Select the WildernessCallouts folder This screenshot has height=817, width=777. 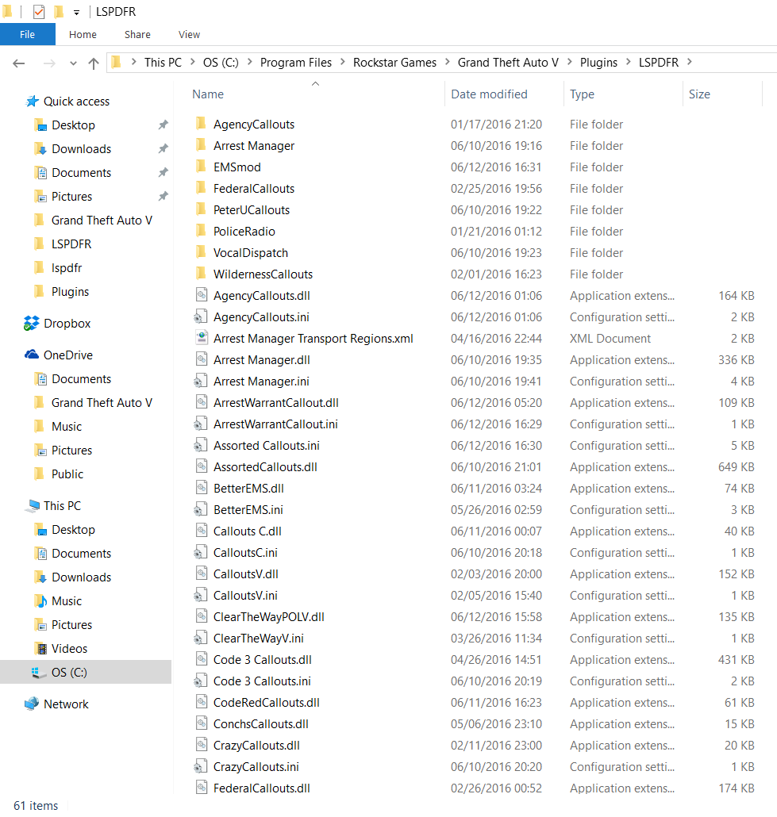click(x=263, y=274)
